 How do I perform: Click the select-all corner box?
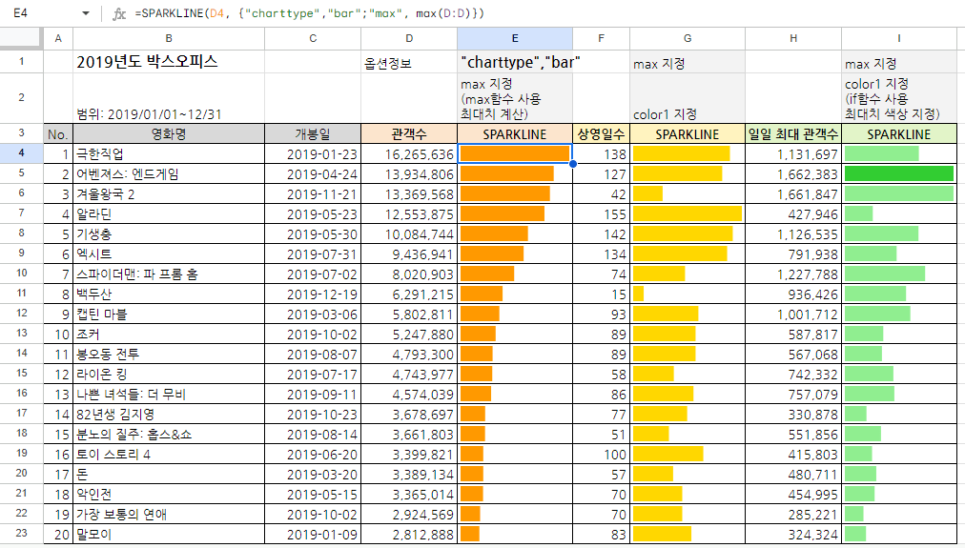coord(21,38)
